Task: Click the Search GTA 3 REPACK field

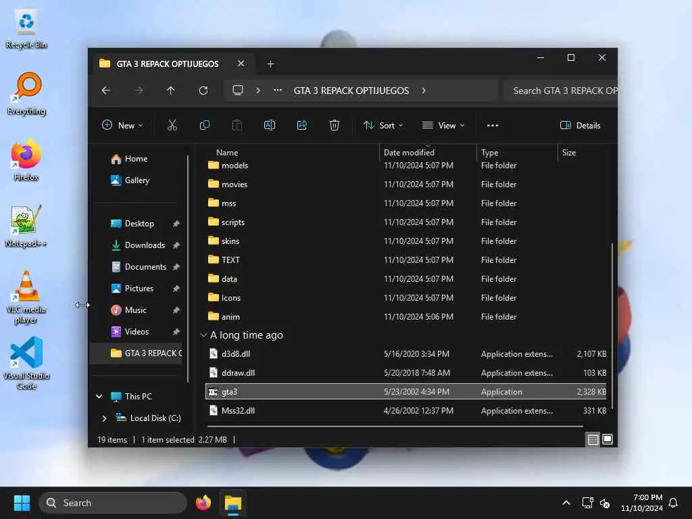Action: [560, 91]
